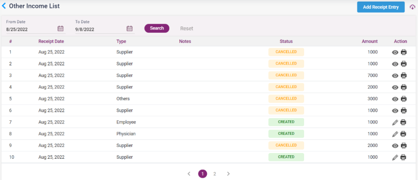Select page 1 in pagination

(x=202, y=174)
